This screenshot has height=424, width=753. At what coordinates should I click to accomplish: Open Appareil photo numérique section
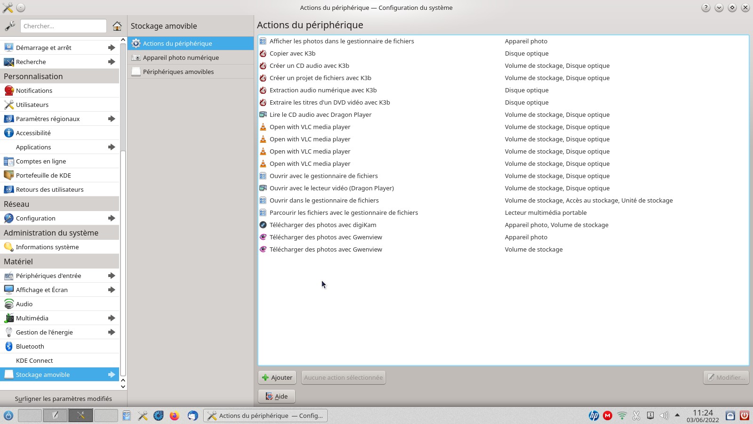pyautogui.click(x=181, y=57)
